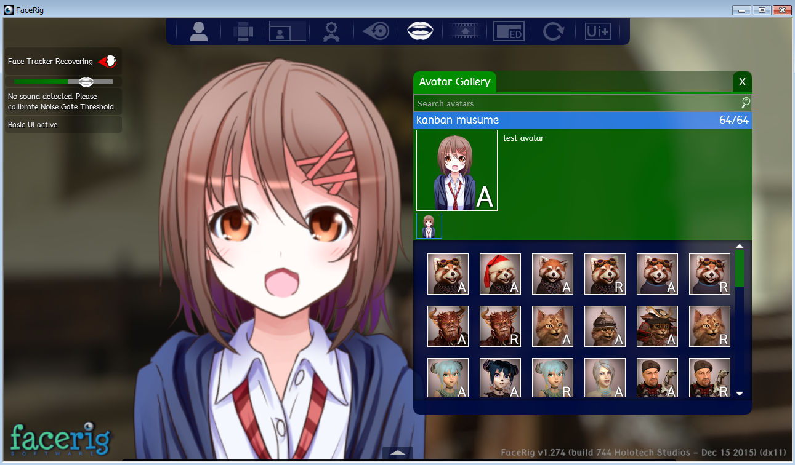Image resolution: width=795 pixels, height=465 pixels.
Task: Click the gallery scrollbar up arrow
Action: click(740, 246)
